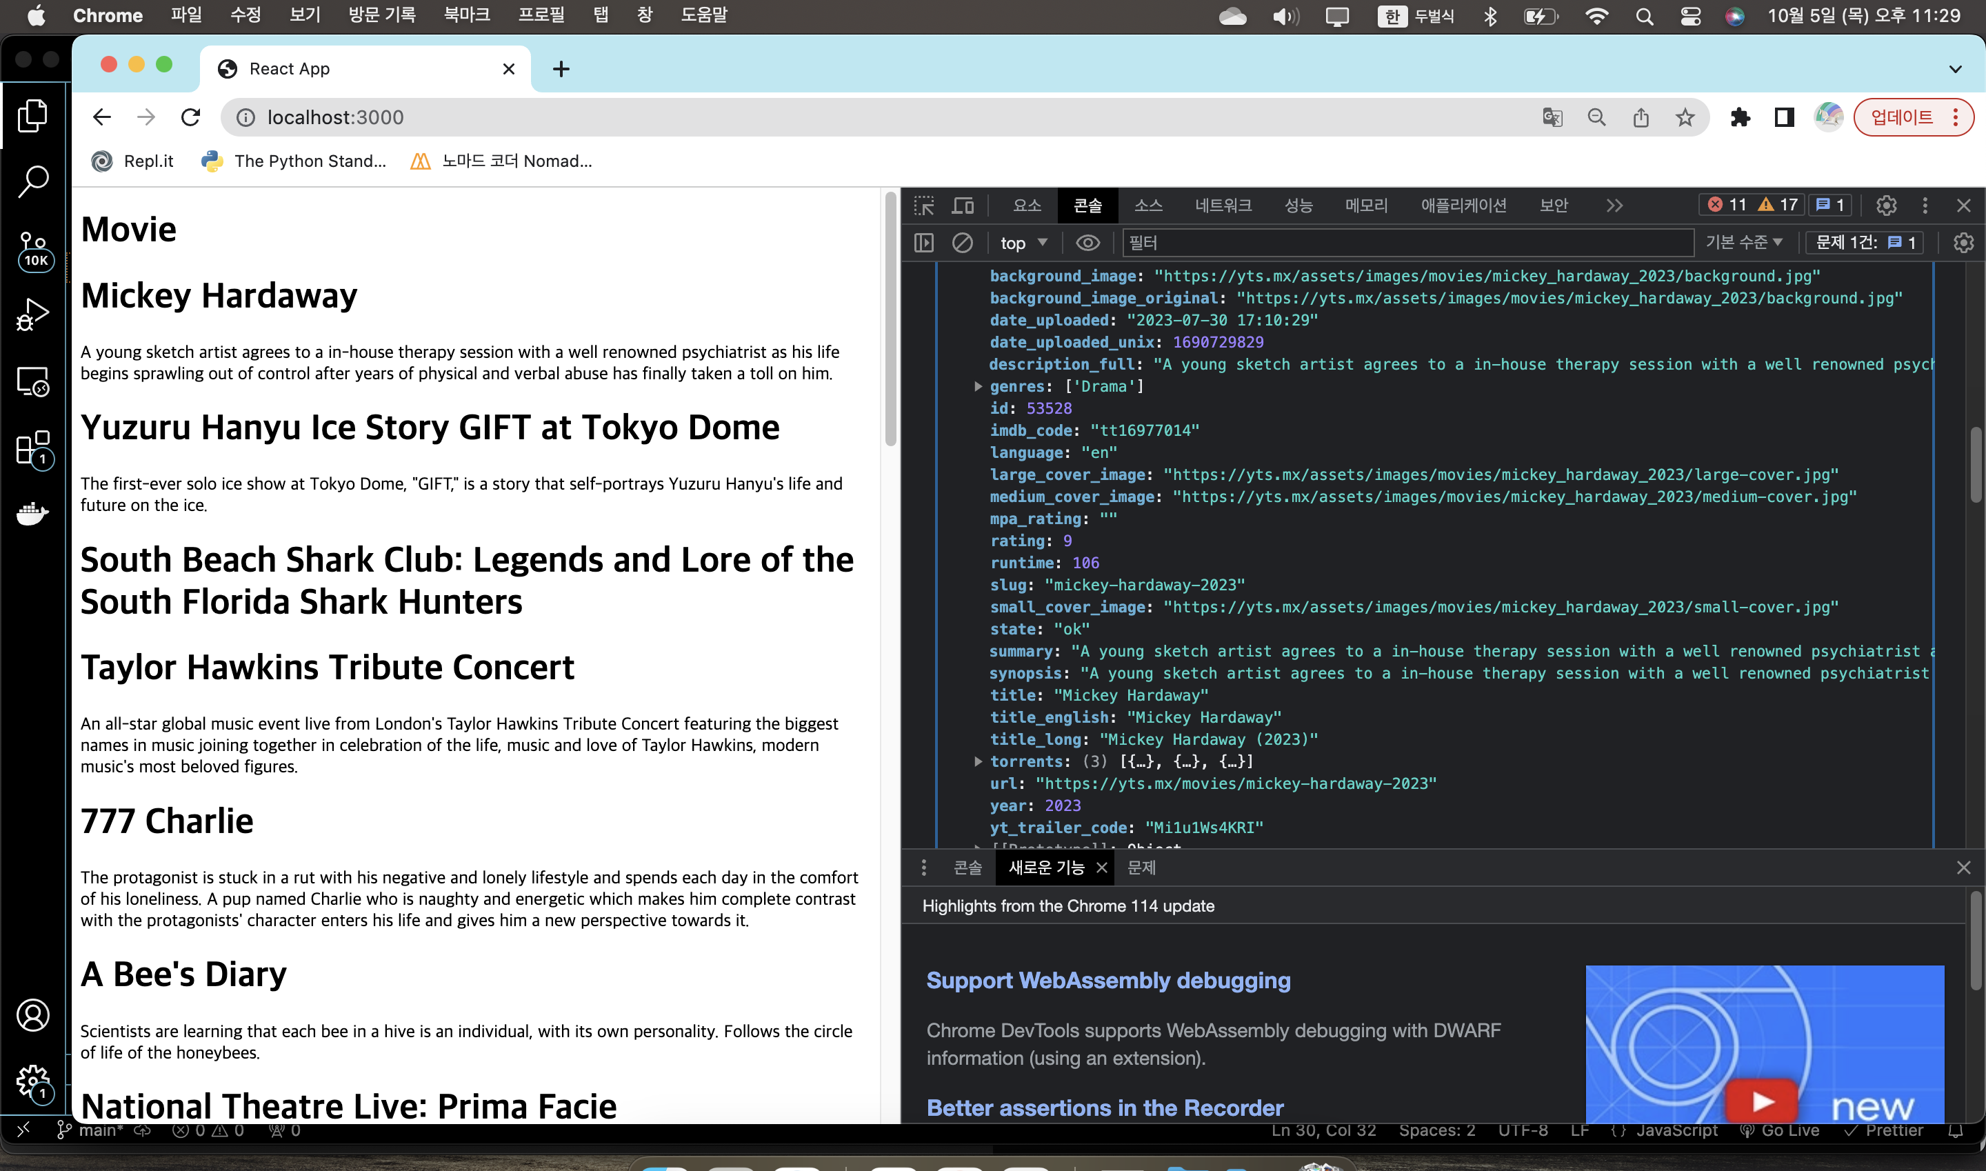Open live expression with the eye icon

click(x=1087, y=243)
